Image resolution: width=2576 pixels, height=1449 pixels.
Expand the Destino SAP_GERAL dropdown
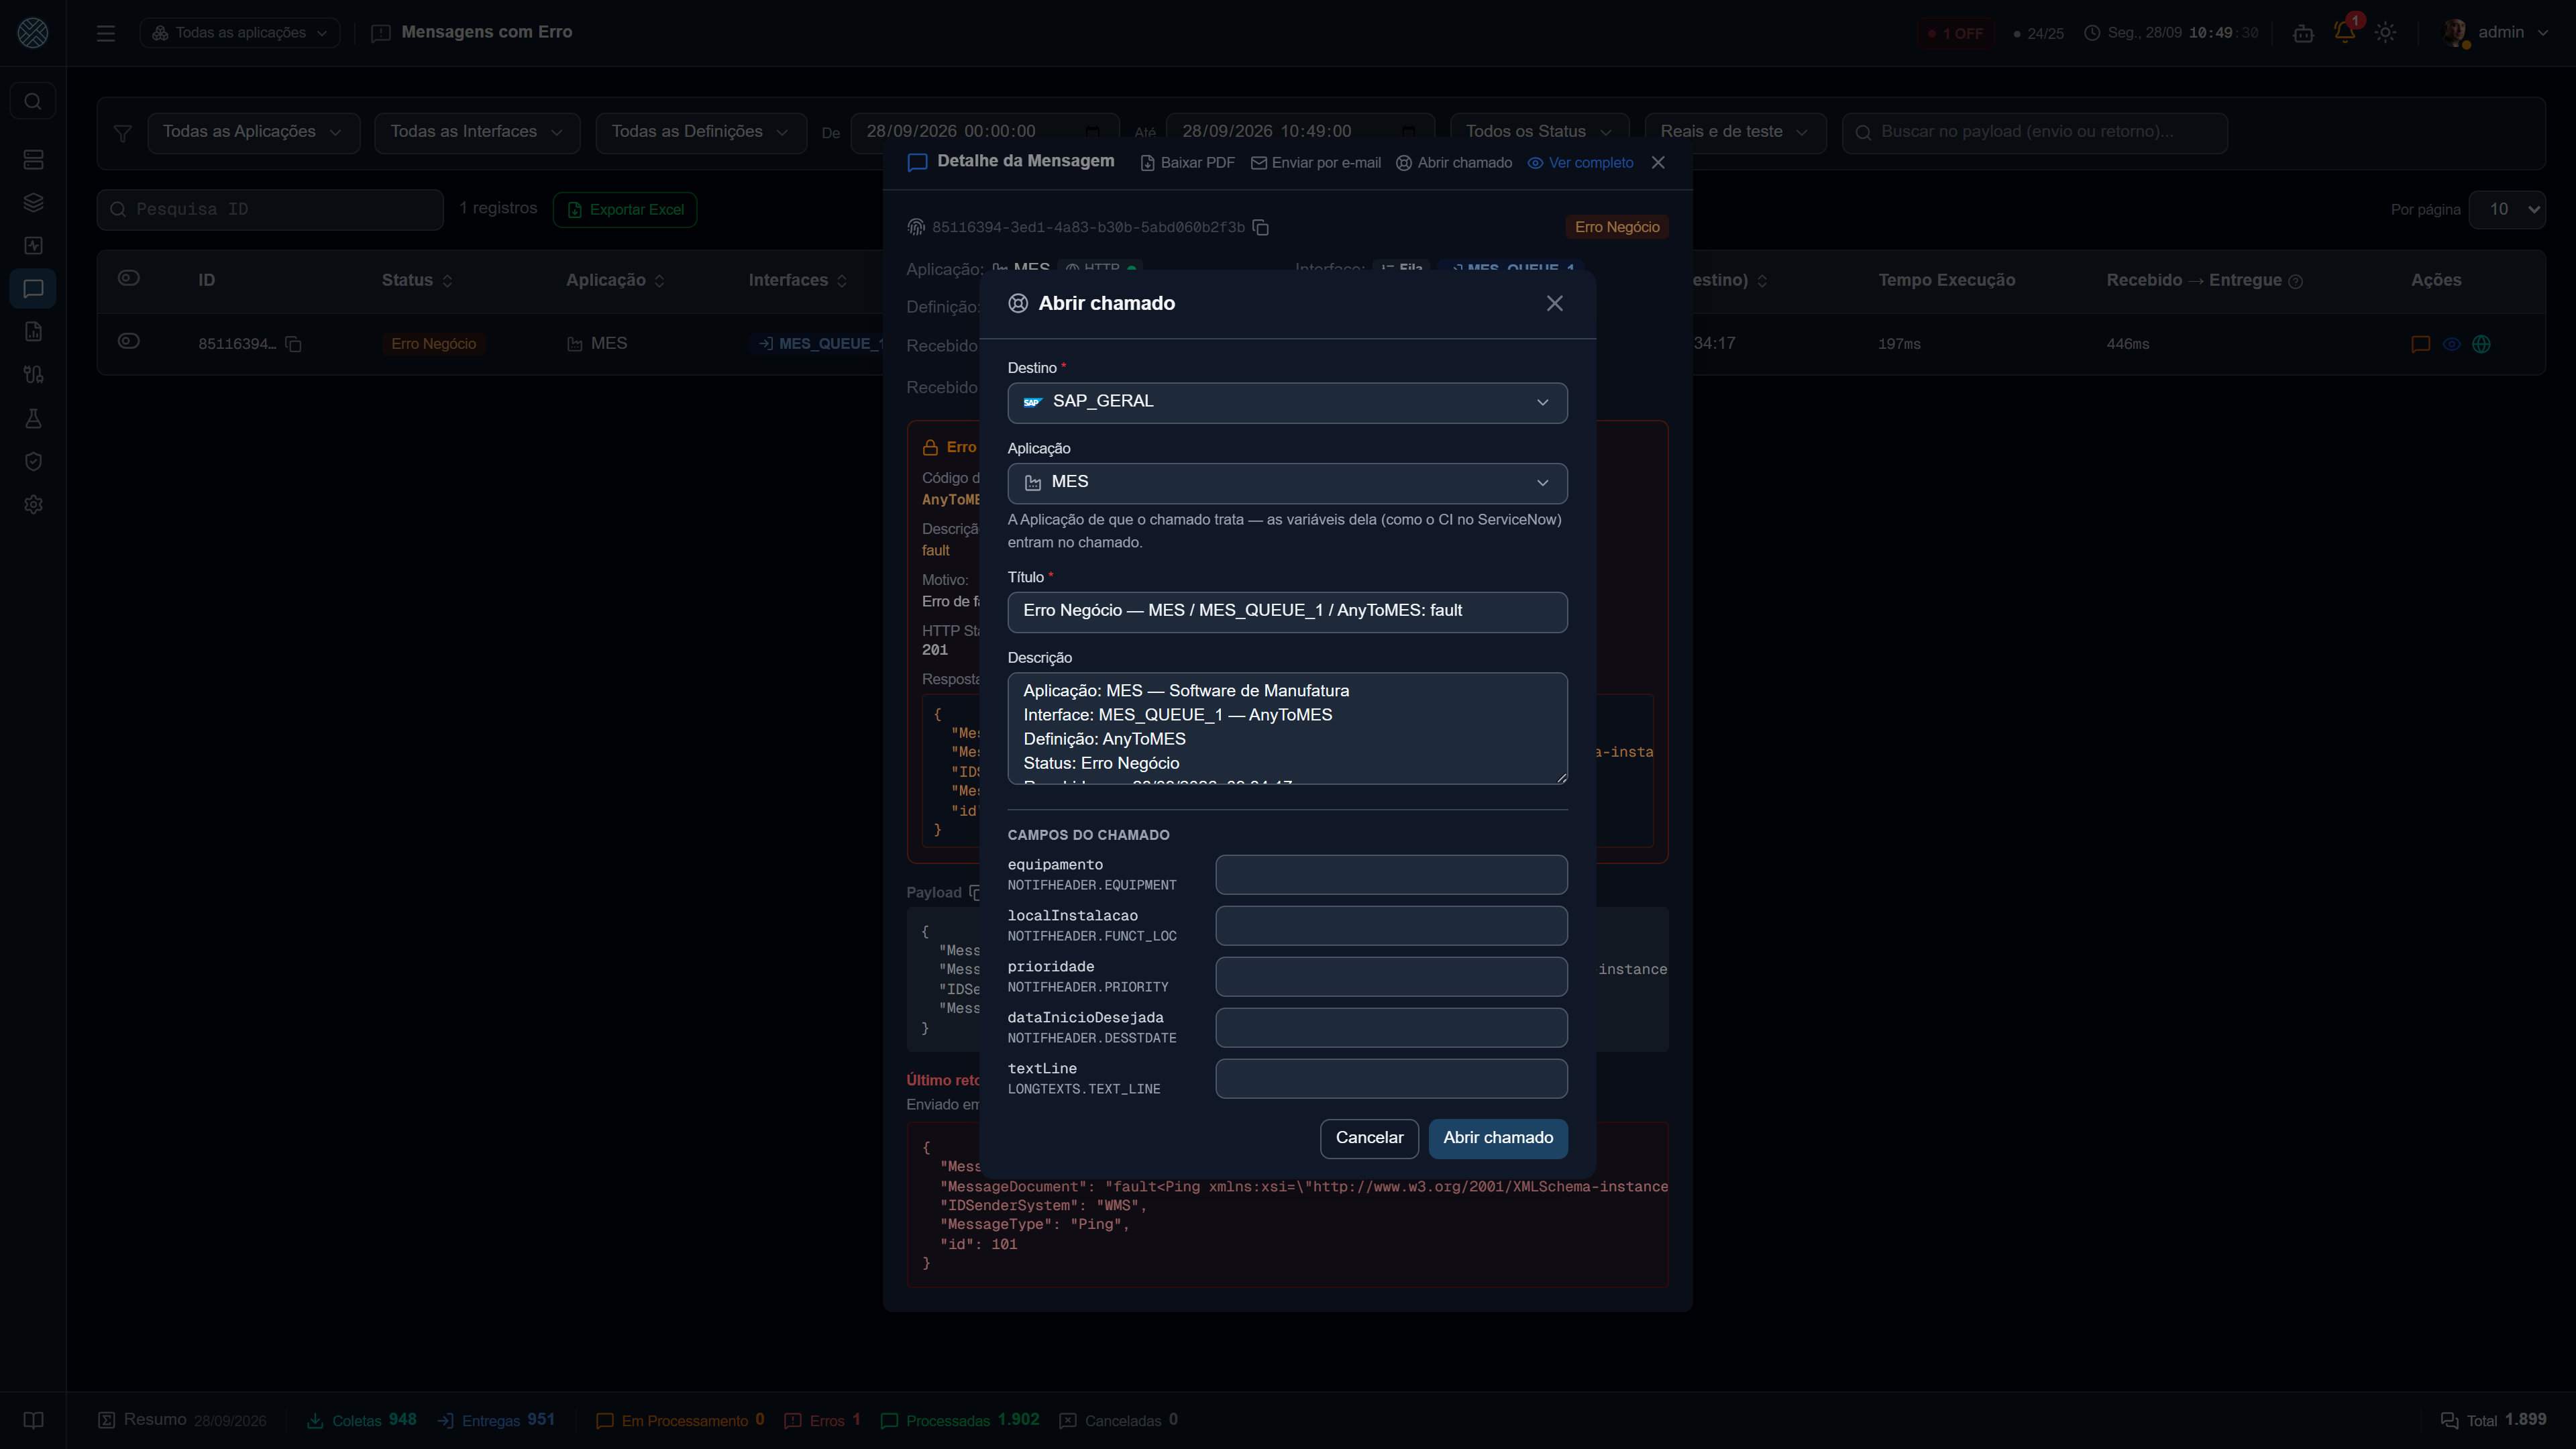pyautogui.click(x=1287, y=403)
